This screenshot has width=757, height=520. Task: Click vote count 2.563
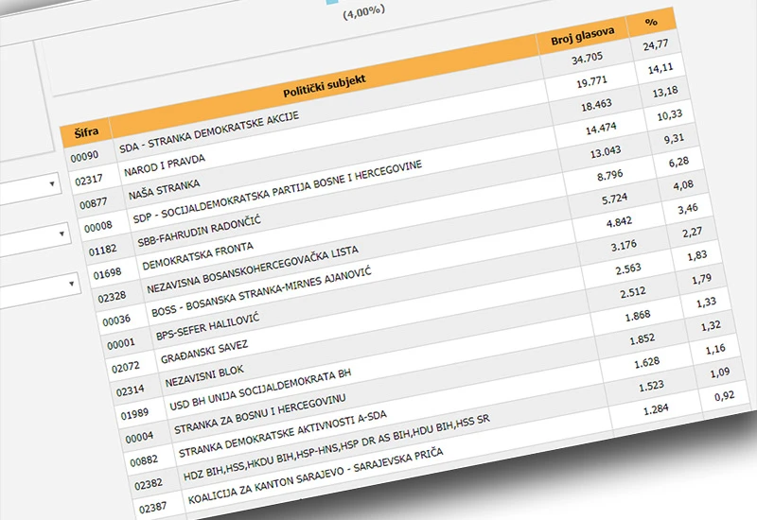click(628, 269)
